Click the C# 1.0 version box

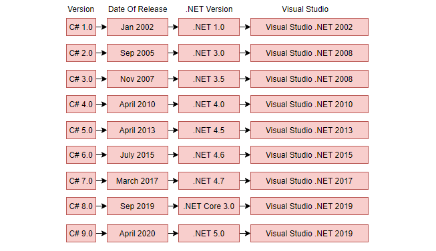pyautogui.click(x=81, y=27)
